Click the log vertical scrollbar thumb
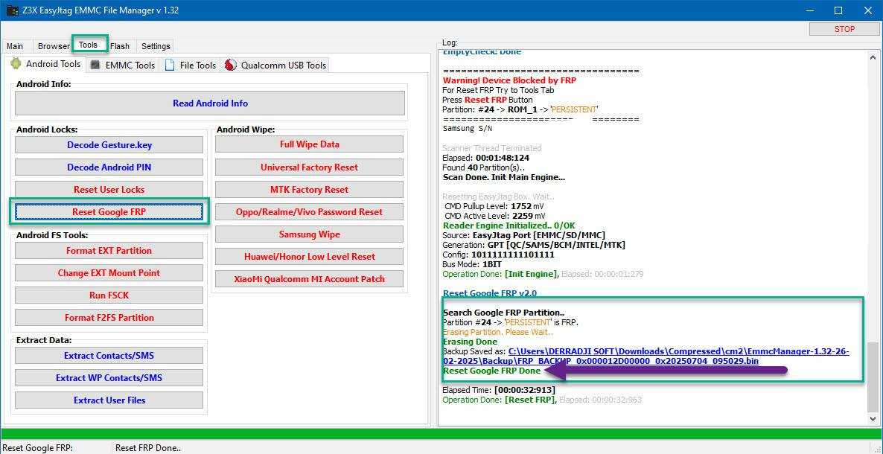 (873, 377)
